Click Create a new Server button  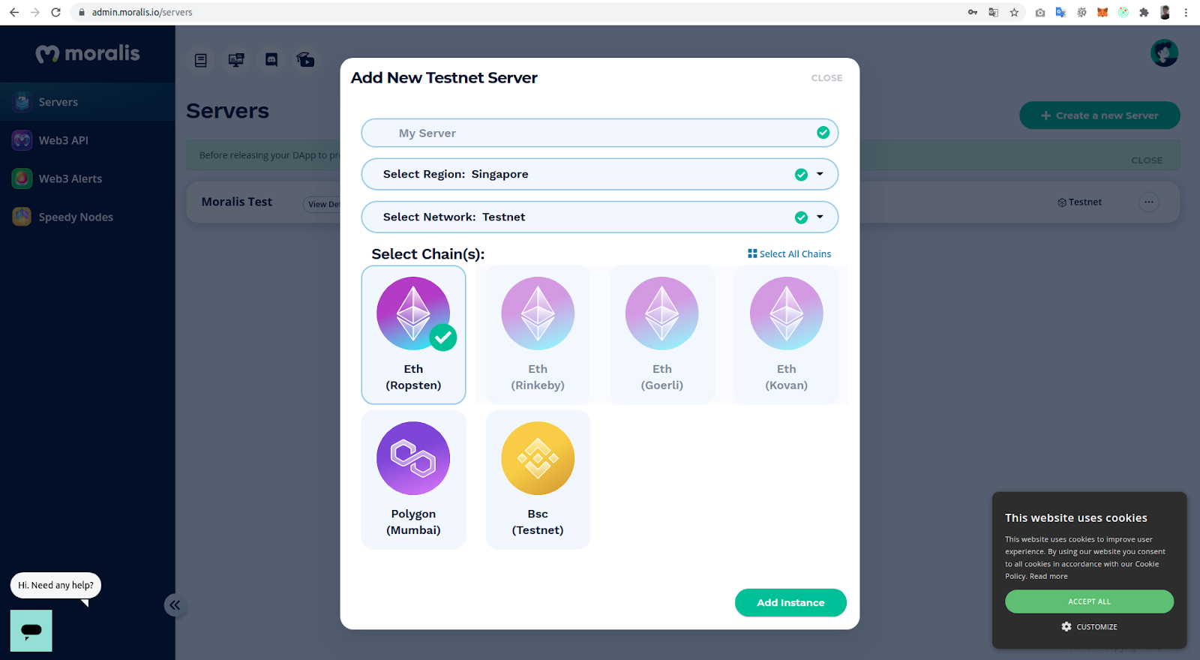1099,115
